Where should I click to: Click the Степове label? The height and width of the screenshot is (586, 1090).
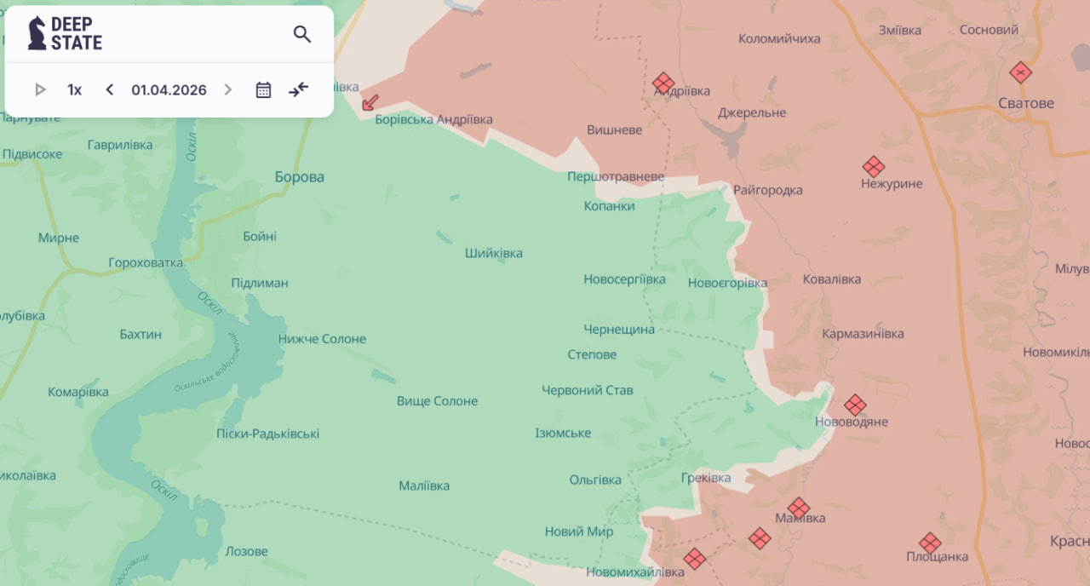point(592,354)
